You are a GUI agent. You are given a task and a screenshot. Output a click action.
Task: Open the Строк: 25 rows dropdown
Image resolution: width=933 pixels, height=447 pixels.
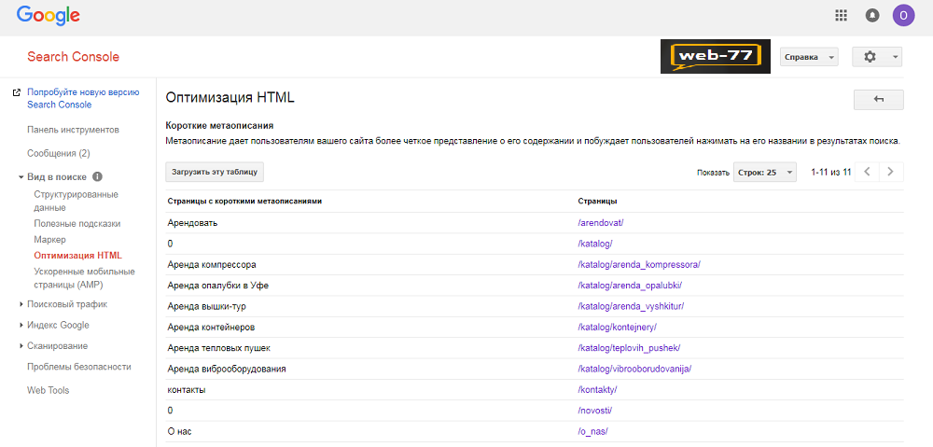tap(765, 172)
